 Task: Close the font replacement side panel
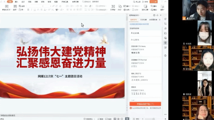[x=161, y=15]
